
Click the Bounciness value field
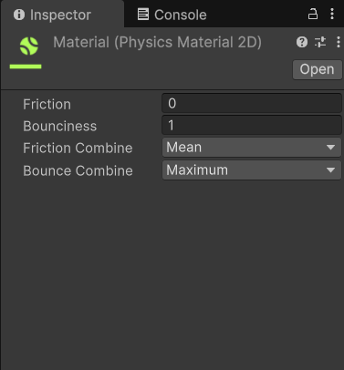pos(252,125)
